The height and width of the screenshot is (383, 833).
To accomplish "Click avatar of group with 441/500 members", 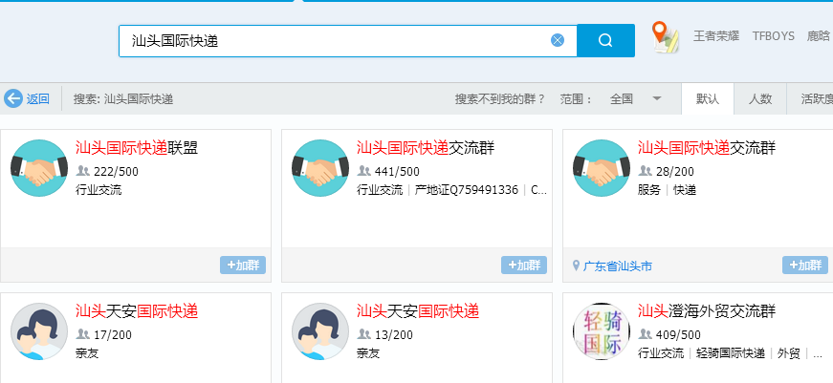I will click(320, 168).
